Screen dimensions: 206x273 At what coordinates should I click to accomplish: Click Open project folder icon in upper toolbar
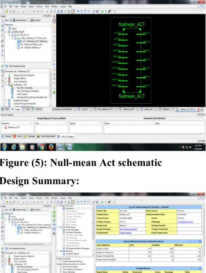coord(7,11)
